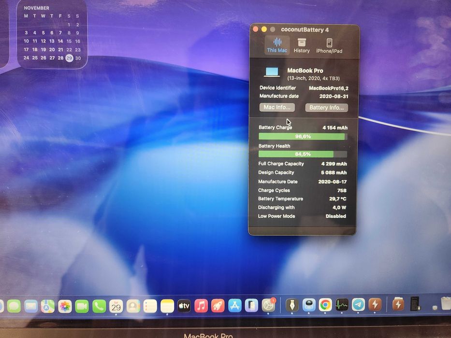Open Mail from the dock
This screenshot has height=338, width=451.
click(31, 306)
